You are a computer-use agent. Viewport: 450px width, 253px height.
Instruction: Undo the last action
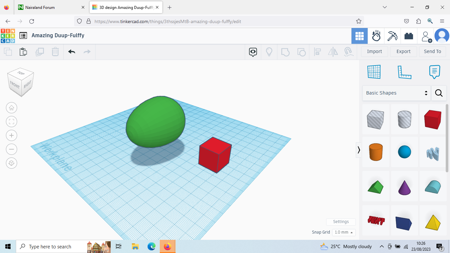point(71,52)
